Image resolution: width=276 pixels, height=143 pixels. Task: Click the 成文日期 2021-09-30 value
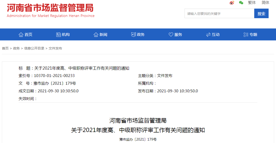tap(58, 91)
